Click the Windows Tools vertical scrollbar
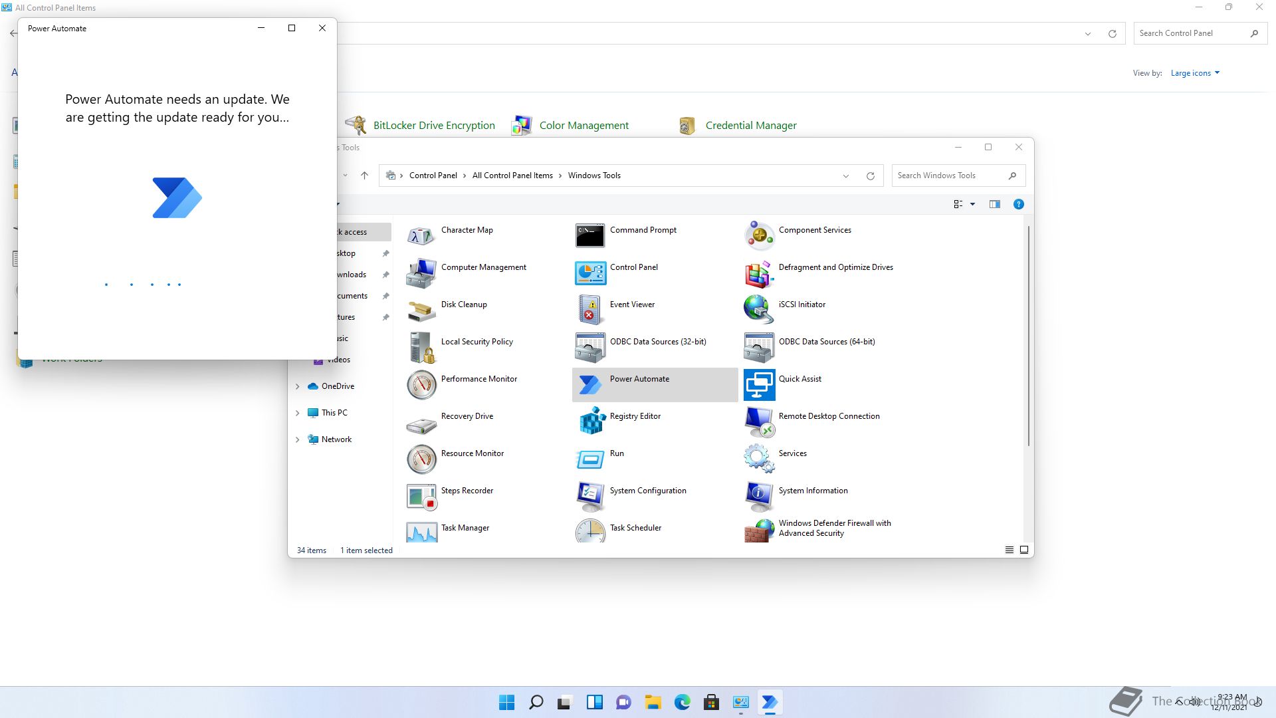 coord(1029,336)
